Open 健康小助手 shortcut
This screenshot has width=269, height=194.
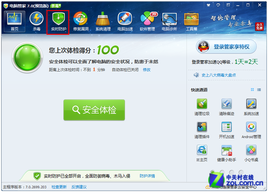point(226,153)
